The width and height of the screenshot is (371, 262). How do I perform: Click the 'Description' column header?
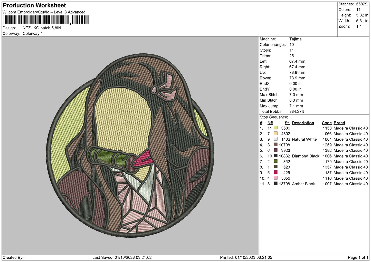point(303,123)
